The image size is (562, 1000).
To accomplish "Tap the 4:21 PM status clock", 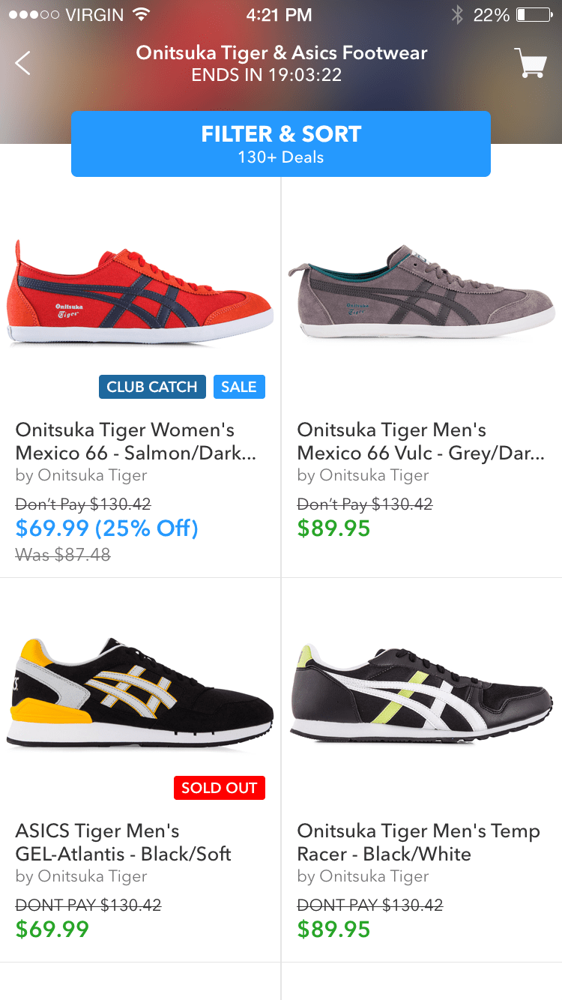I will pos(280,15).
